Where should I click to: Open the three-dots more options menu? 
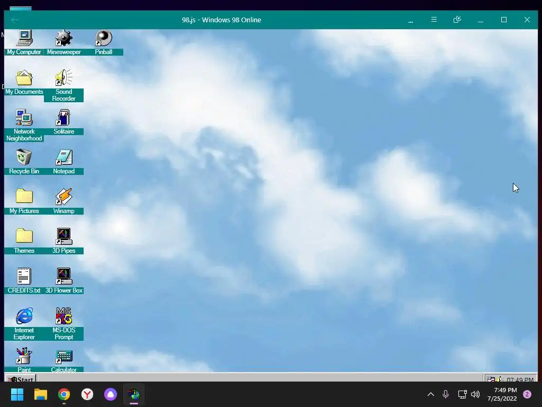pos(411,21)
